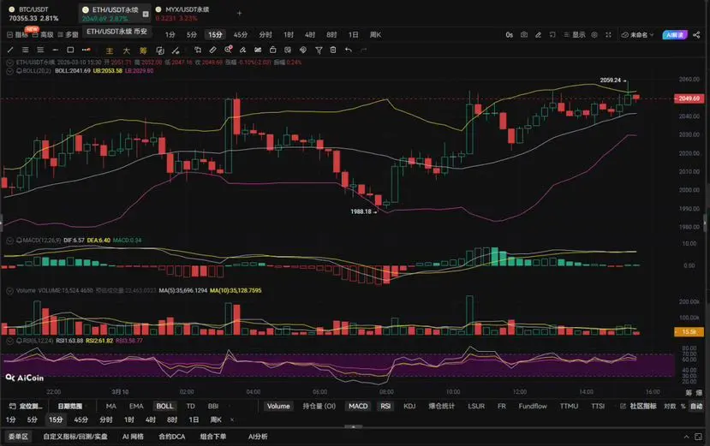Click the share icon
This screenshot has width=710, height=446.
pos(696,35)
